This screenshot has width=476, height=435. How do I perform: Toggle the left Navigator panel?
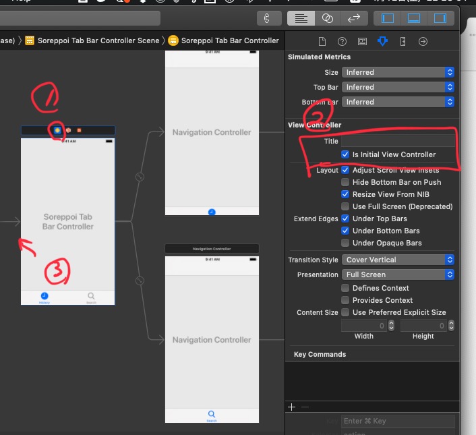pyautogui.click(x=388, y=18)
